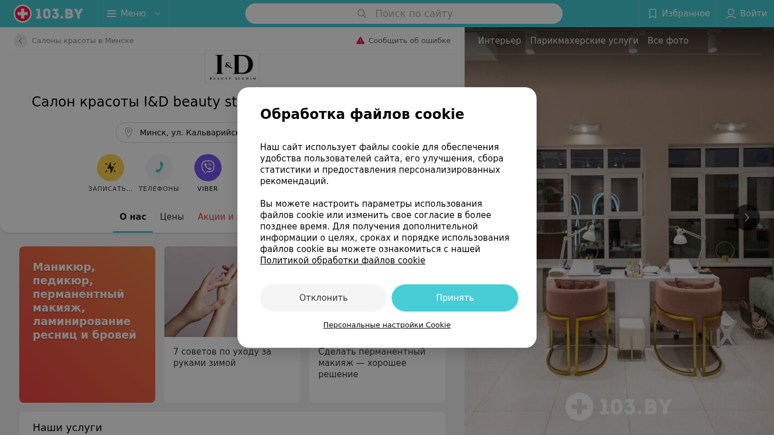The image size is (774, 435).
Task: Open the hamburger Меню icon
Action: click(112, 14)
